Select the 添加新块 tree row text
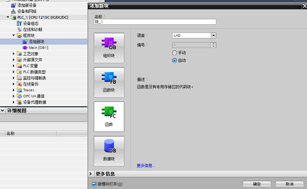 pos(36,42)
